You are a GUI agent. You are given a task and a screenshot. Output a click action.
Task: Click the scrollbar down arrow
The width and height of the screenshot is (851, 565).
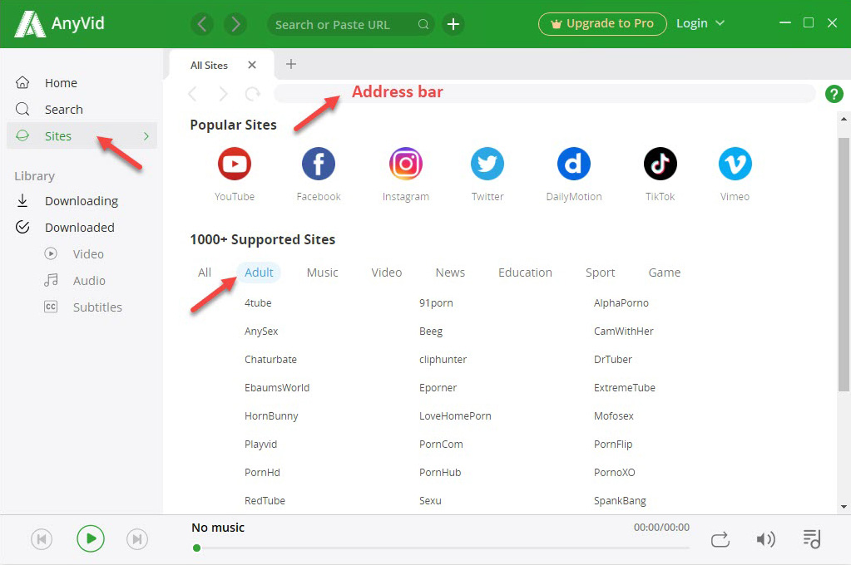[844, 507]
